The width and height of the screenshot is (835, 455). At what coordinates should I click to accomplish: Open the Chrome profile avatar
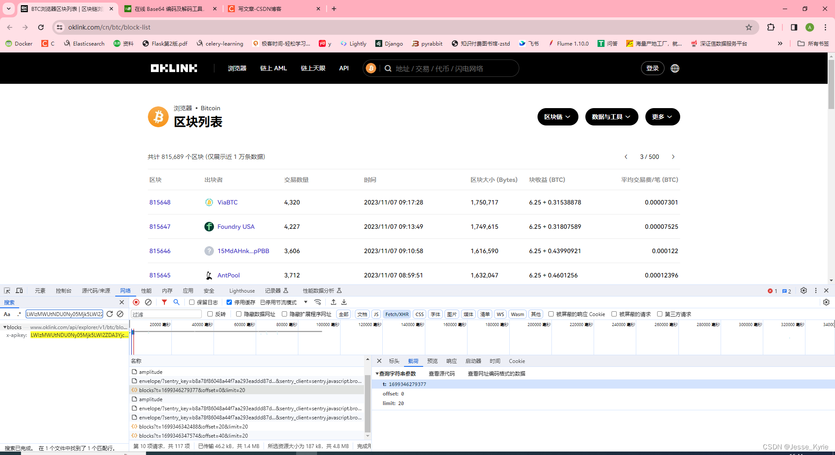pos(810,27)
